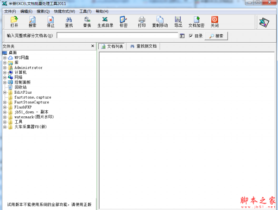
Task: Expand the FlashFXP folder node
Action: tap(5, 107)
